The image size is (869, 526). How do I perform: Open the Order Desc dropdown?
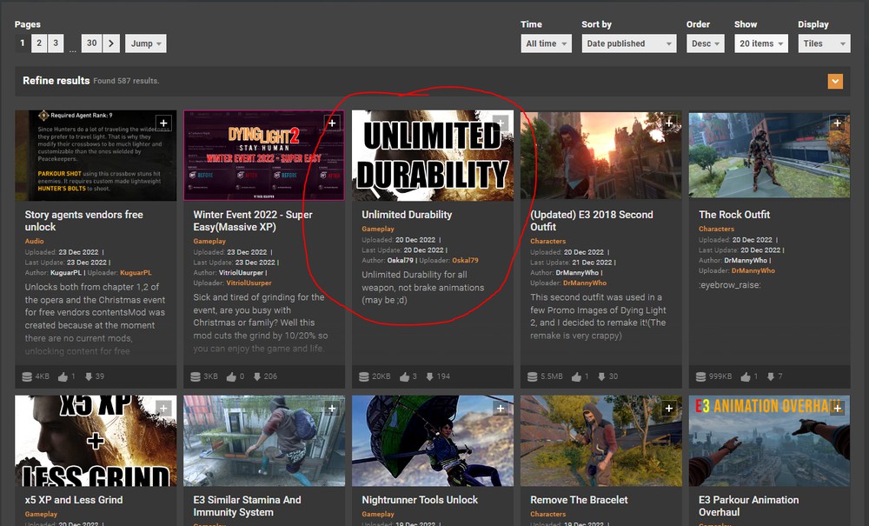(706, 43)
